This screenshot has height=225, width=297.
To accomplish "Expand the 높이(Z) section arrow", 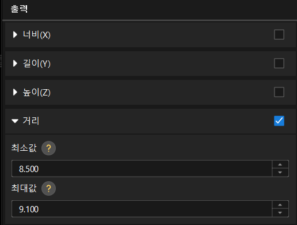I will 15,92.
